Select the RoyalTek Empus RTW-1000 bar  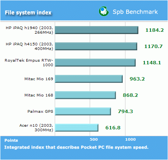(x=95, y=62)
